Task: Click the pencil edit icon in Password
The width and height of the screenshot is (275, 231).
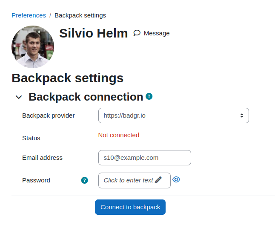Action: tap(158, 180)
